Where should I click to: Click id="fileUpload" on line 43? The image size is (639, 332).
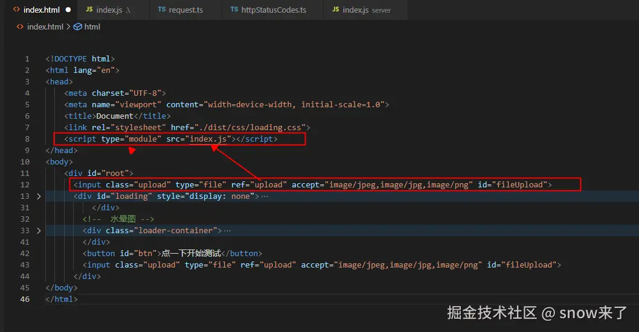[x=522, y=265]
